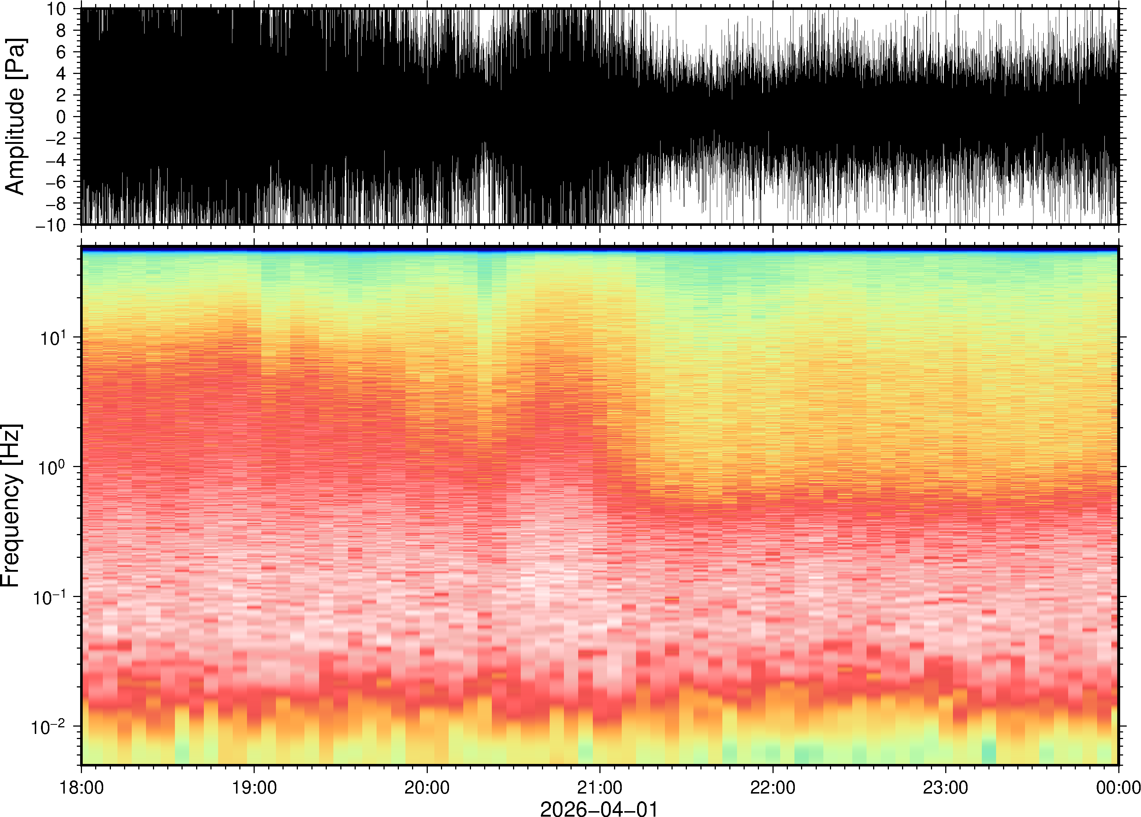Click the 10¹ frequency tick label
Image resolution: width=1141 pixels, height=817 pixels.
point(53,337)
